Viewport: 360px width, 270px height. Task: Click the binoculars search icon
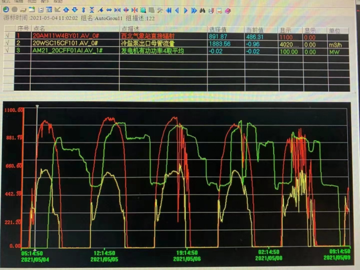pyautogui.click(x=203, y=11)
